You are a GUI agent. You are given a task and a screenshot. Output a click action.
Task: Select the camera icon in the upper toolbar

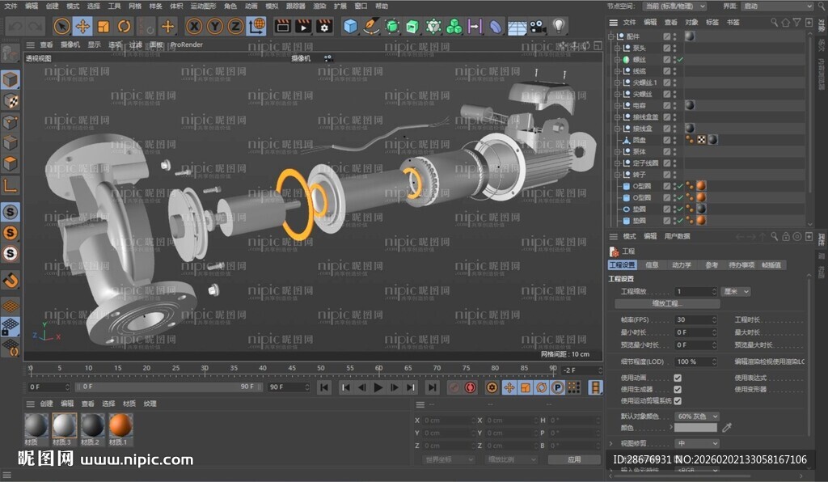(535, 27)
